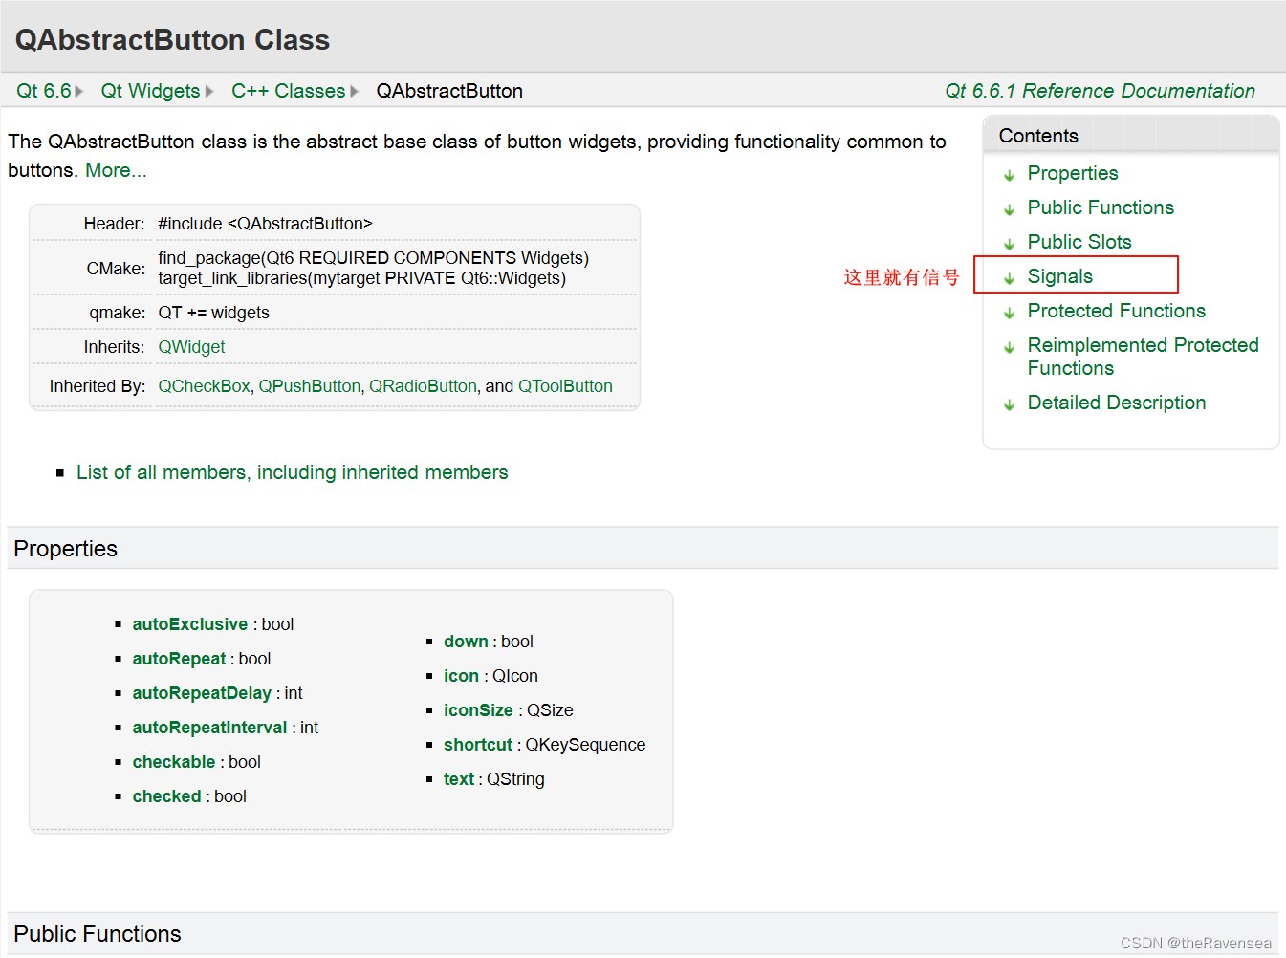Open the checkable property link
This screenshot has height=958, width=1286.
pos(174,762)
